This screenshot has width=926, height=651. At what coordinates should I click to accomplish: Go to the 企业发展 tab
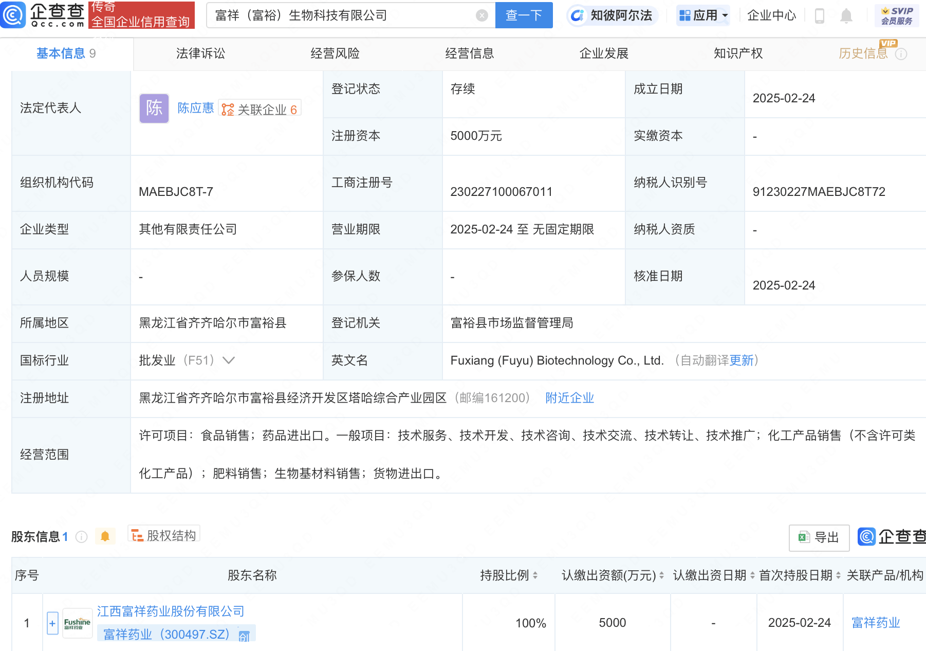click(x=604, y=53)
